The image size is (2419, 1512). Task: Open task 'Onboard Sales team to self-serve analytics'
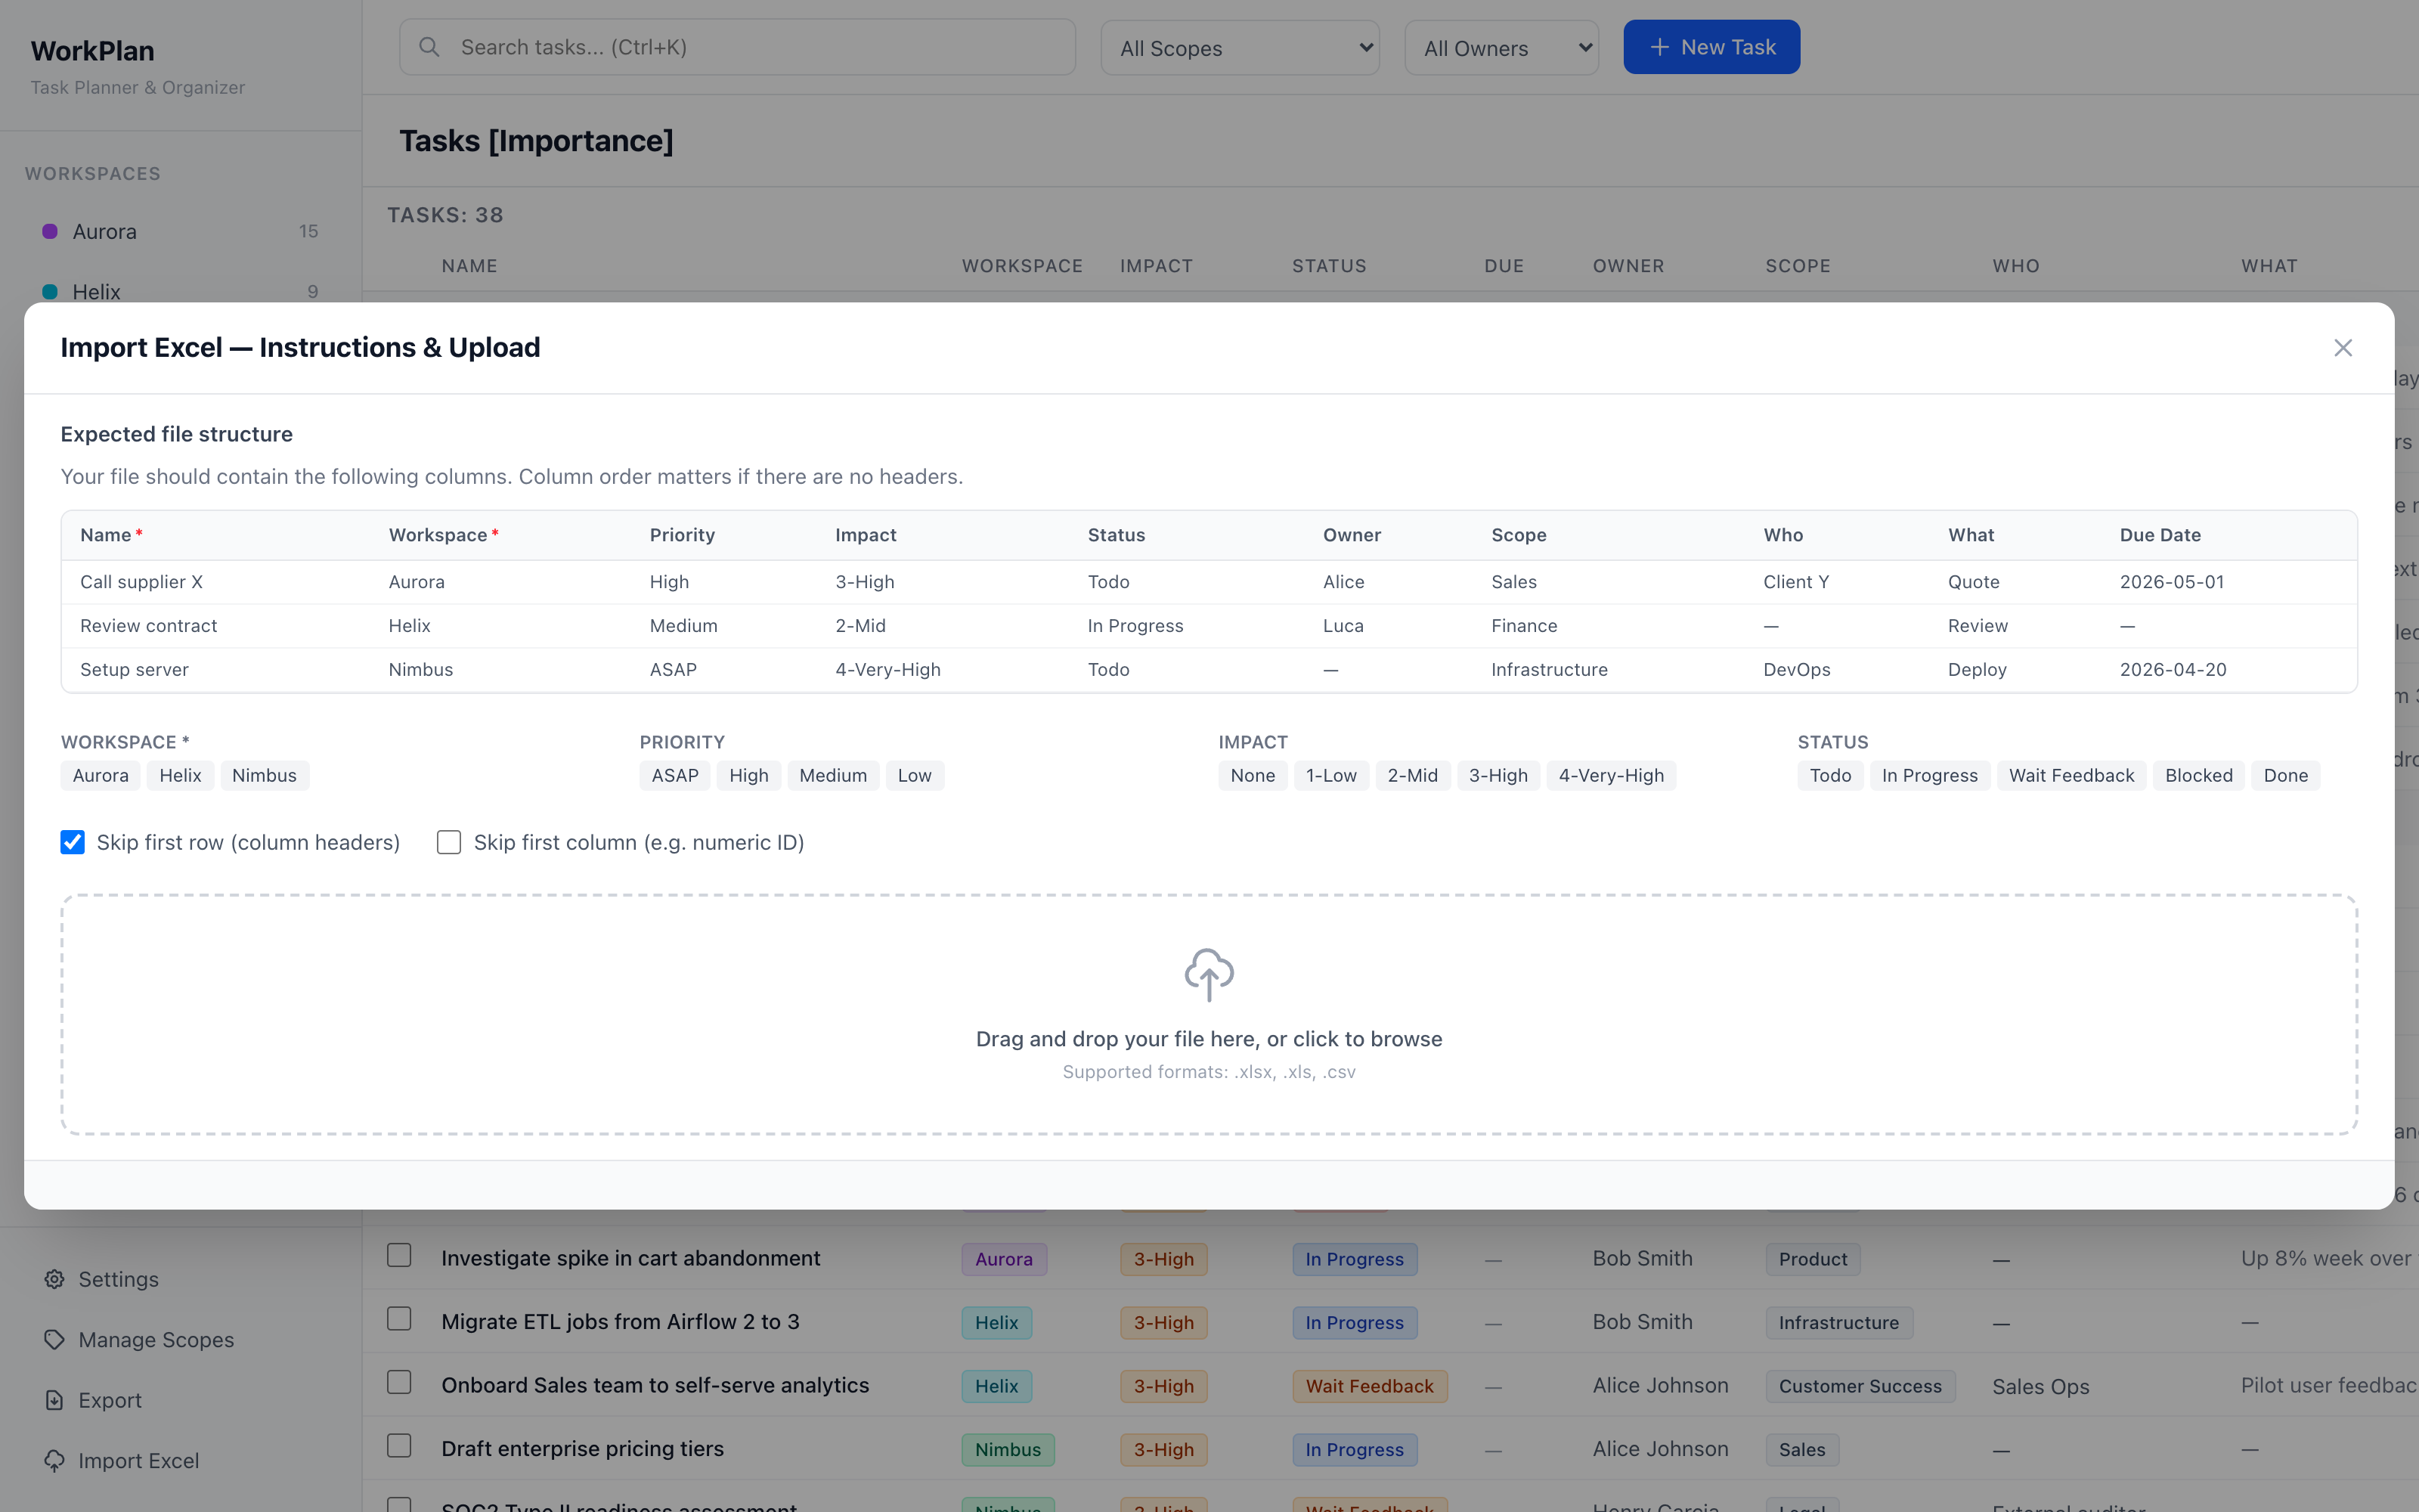[655, 1385]
